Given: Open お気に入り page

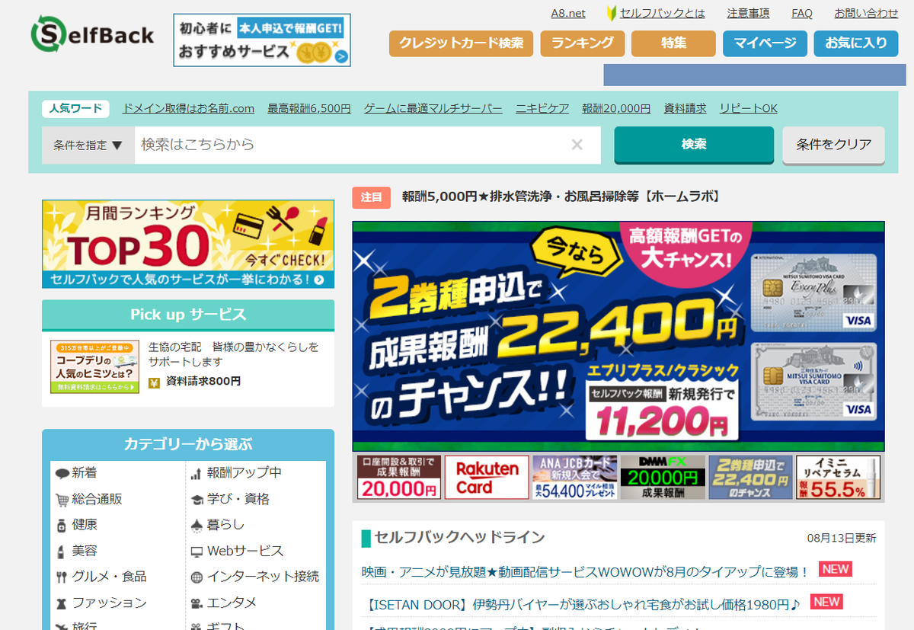Looking at the screenshot, I should pyautogui.click(x=856, y=43).
